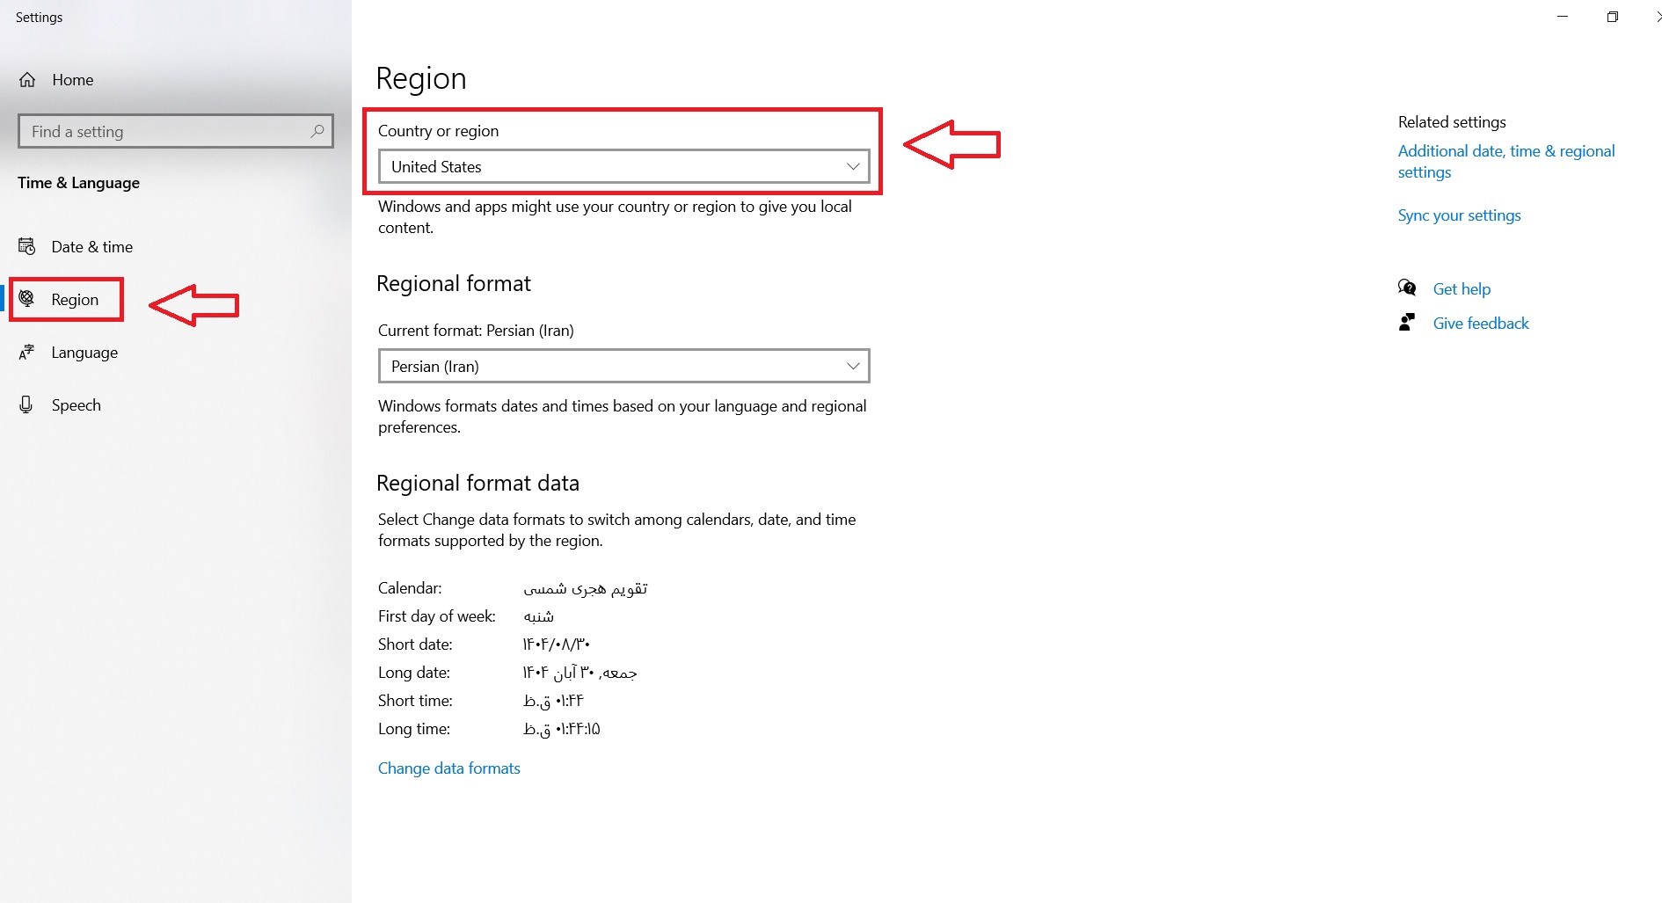
Task: Switch to the Language settings page
Action: click(x=84, y=353)
